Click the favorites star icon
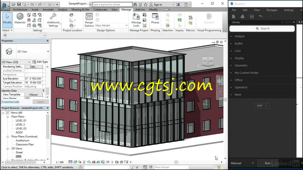This screenshot has height=170, width=303. (x=145, y=5)
